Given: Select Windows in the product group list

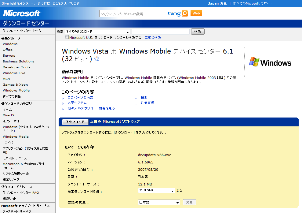Looking at the screenshot, I should click(x=10, y=44).
